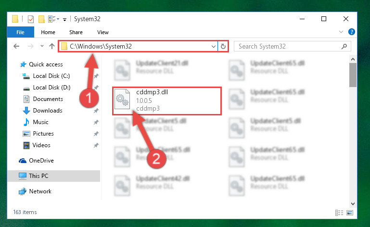The width and height of the screenshot is (370, 227).
Task: Switch to details view layout icon
Action: (339, 213)
